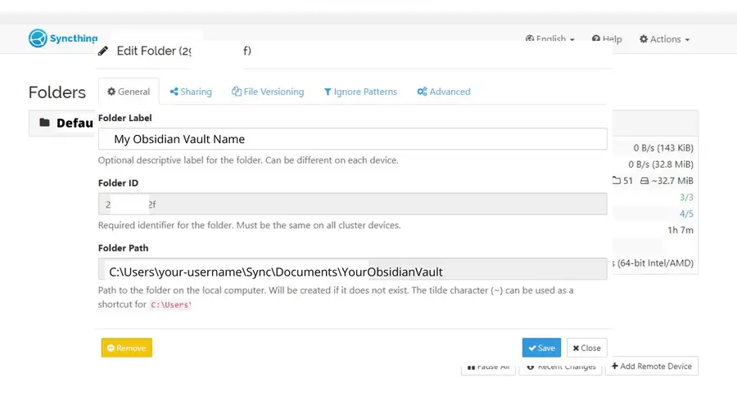Click the copy icon on File Versioning tab
The height and width of the screenshot is (409, 737).
(x=237, y=92)
